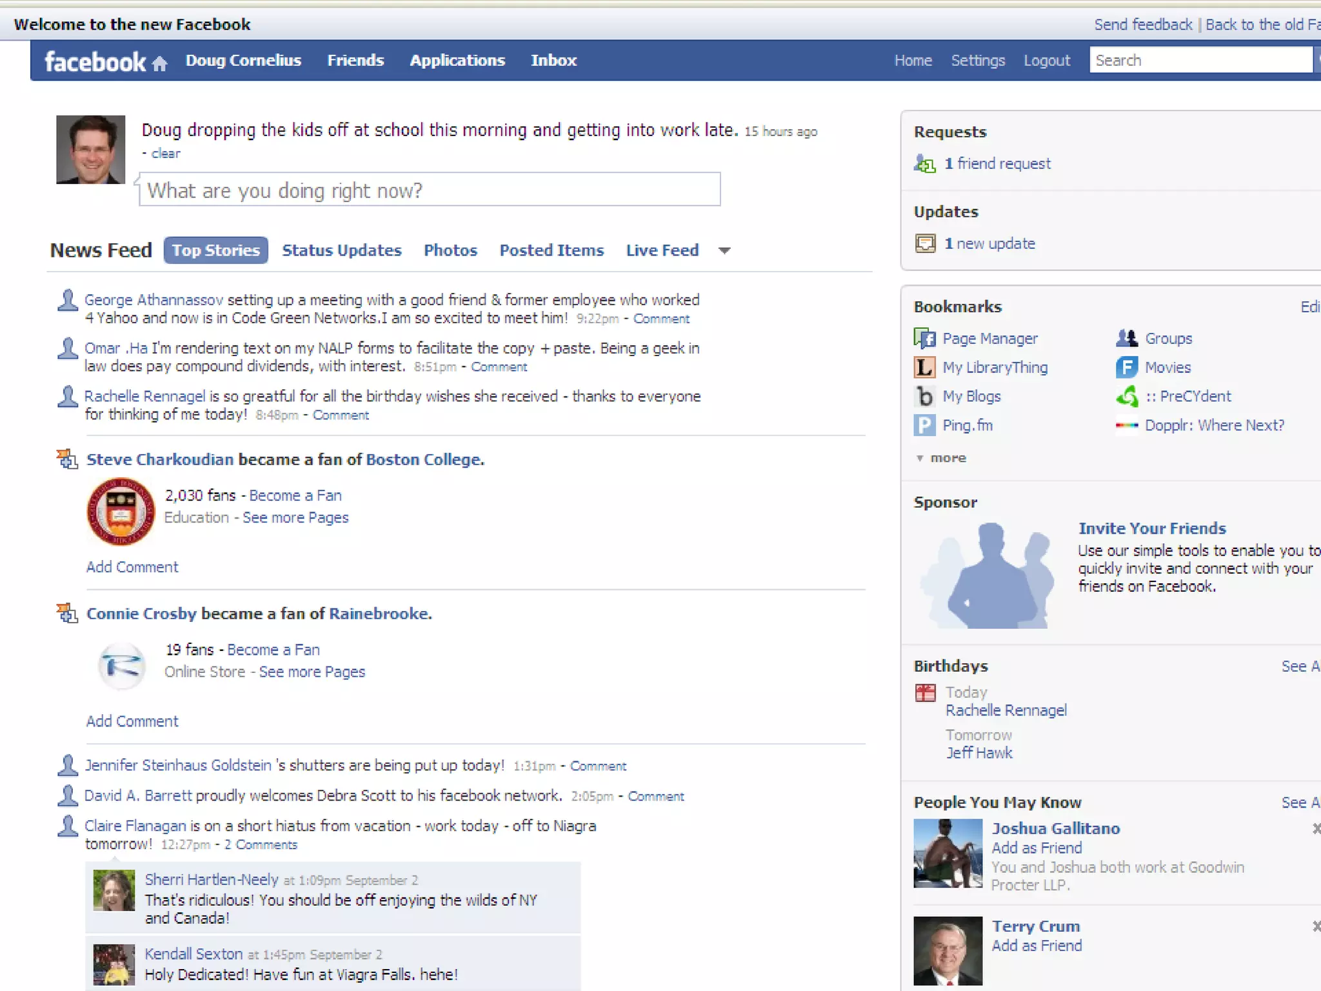1321x991 pixels.
Task: Open the Page Manager bookmark icon
Action: click(924, 338)
